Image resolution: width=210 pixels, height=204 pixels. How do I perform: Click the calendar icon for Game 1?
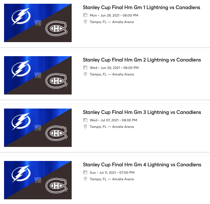[85, 15]
